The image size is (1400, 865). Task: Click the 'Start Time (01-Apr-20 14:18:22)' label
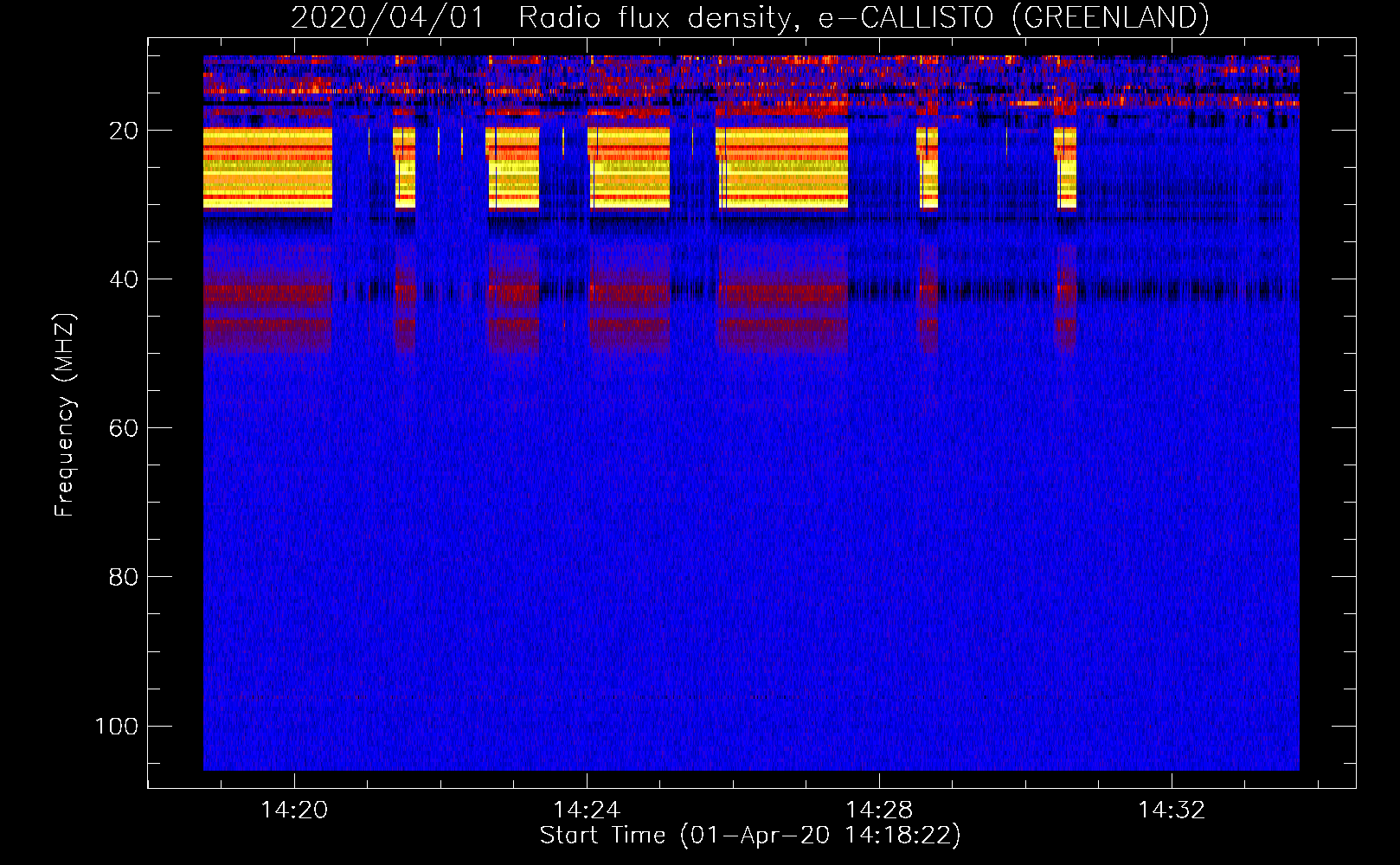coord(750,836)
